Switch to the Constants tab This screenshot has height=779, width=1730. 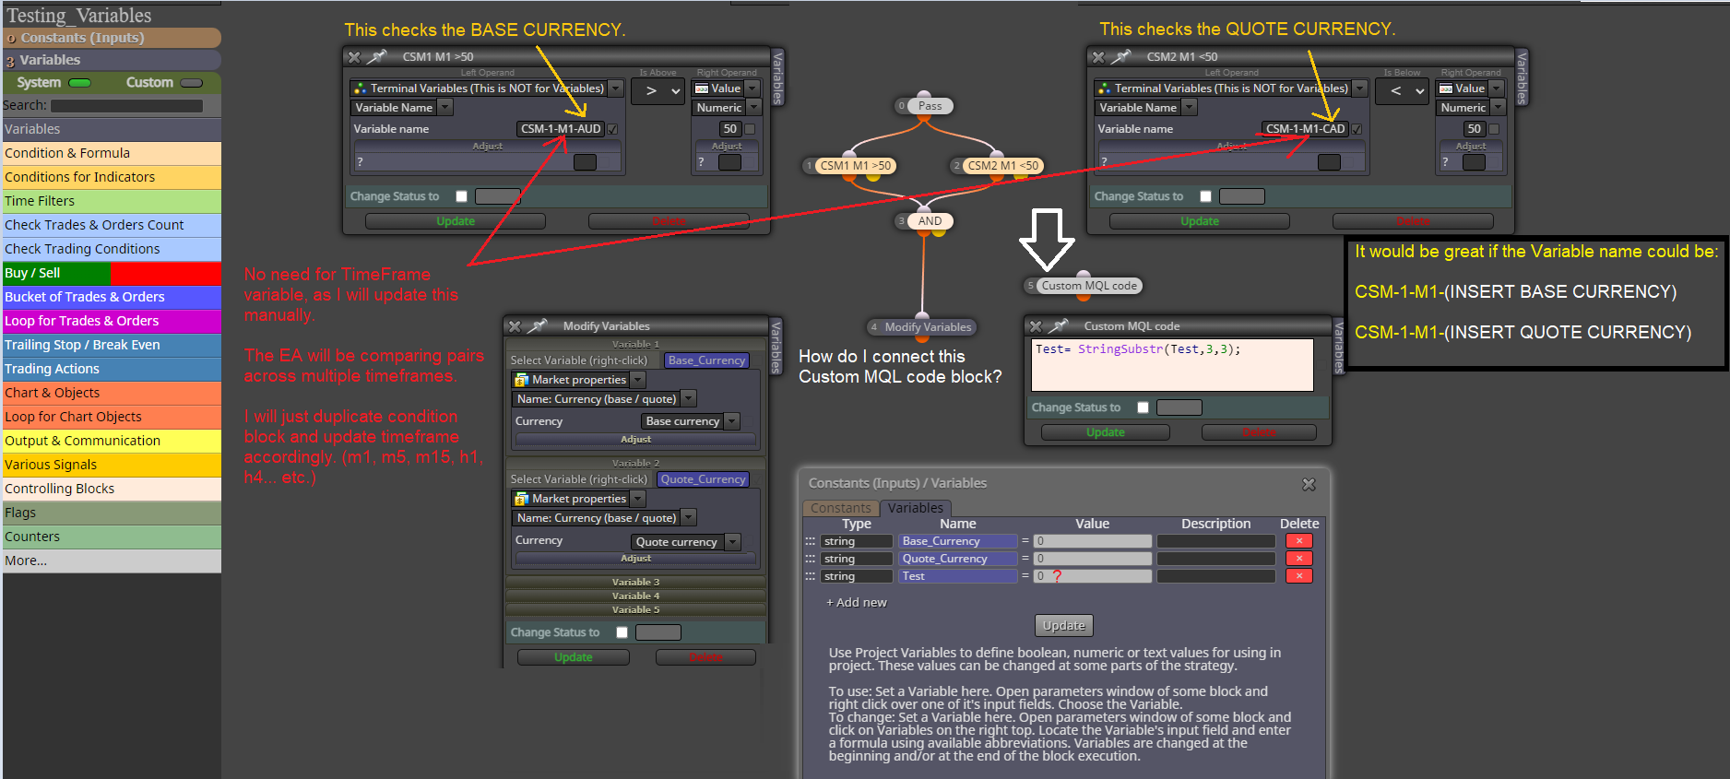point(840,508)
